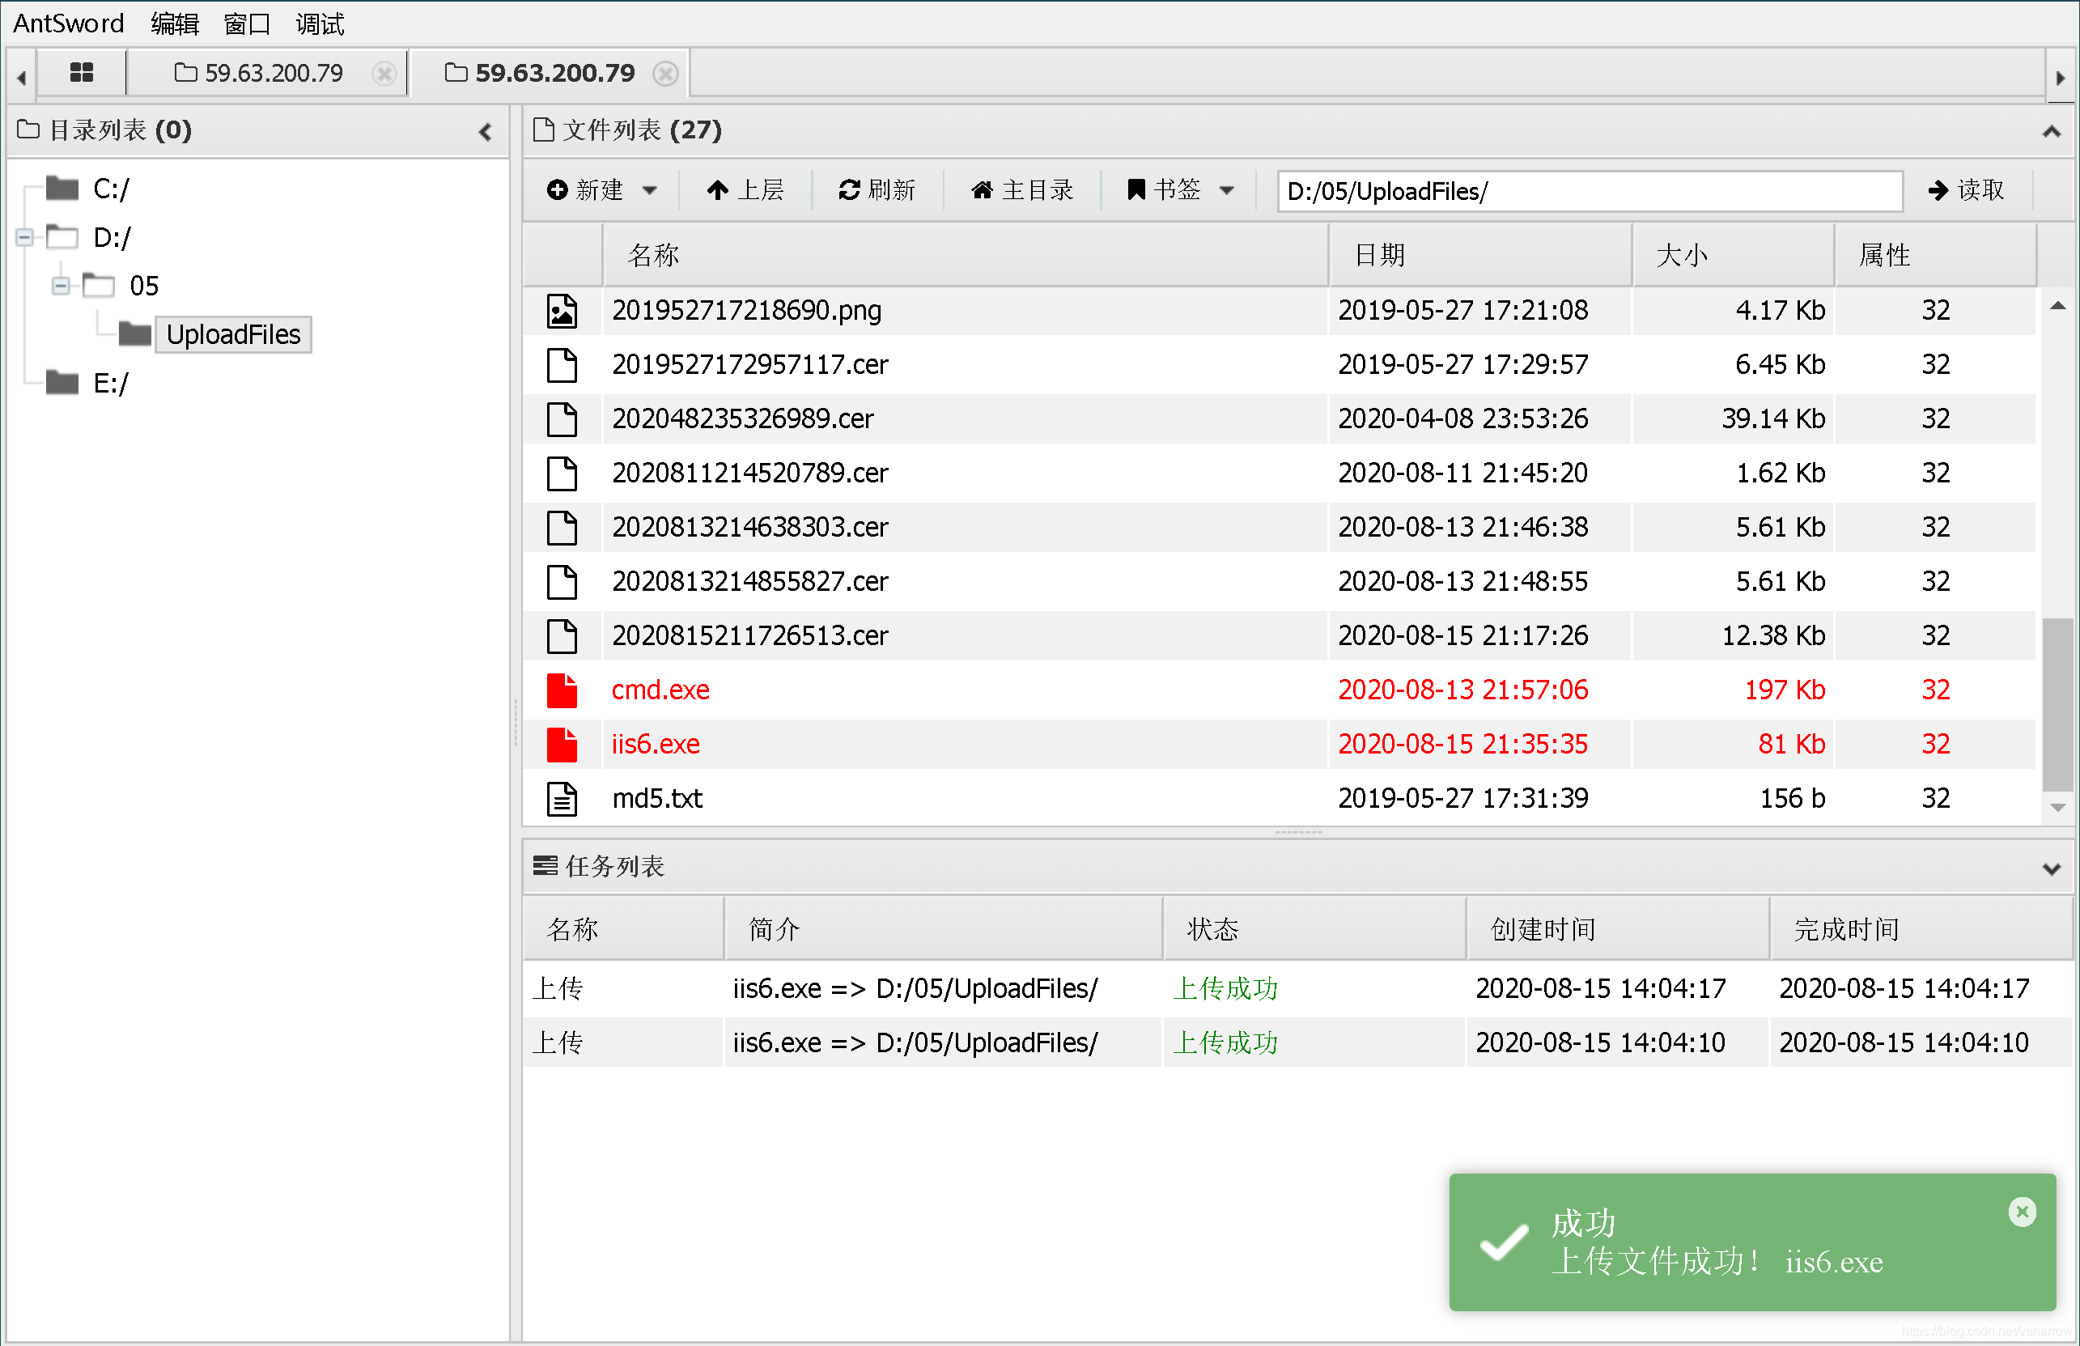2080x1346 pixels.
Task: Go up with 上层 button
Action: pos(745,189)
